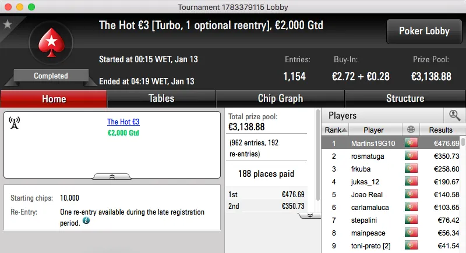Click the favorite star icon
This screenshot has height=253, width=466.
[x=8, y=24]
